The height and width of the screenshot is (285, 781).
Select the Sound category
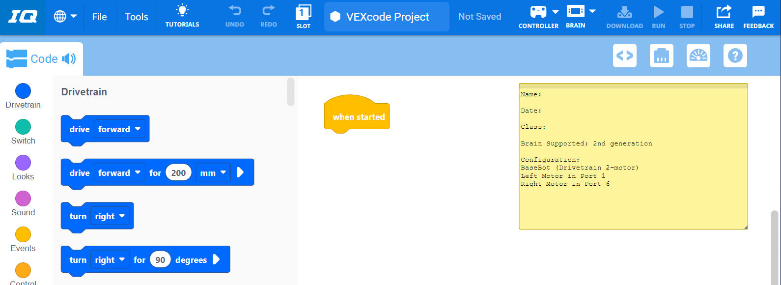pos(23,199)
